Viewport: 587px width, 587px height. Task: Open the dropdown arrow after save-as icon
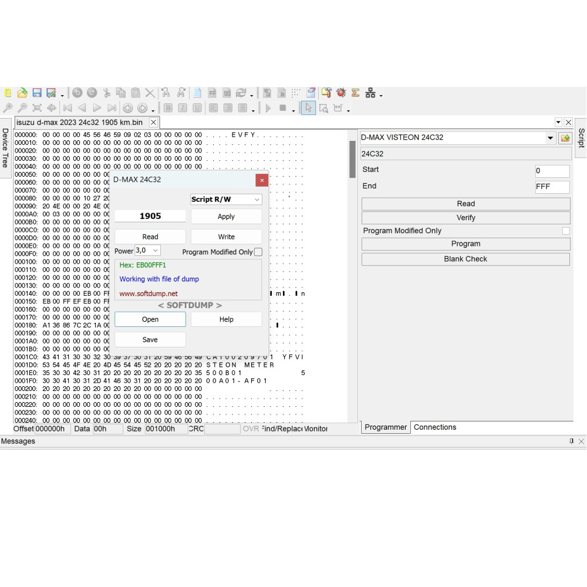coord(62,96)
